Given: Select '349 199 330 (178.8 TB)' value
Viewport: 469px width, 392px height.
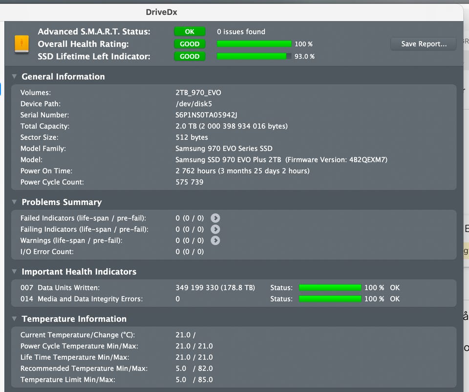Looking at the screenshot, I should point(215,288).
